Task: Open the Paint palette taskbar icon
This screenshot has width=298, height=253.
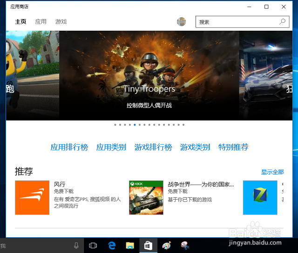Action: tap(167, 246)
